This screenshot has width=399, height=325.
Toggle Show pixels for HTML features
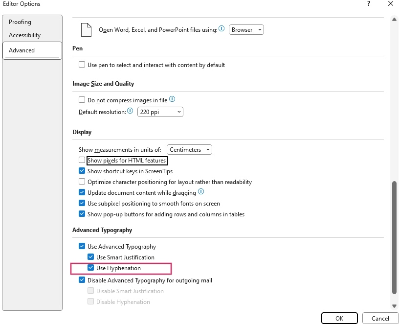[x=82, y=161]
